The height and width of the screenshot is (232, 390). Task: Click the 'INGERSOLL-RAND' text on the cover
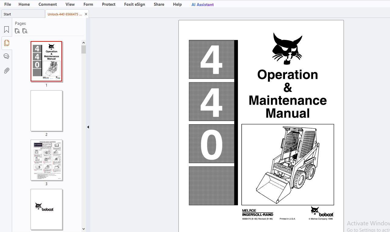[x=258, y=214]
